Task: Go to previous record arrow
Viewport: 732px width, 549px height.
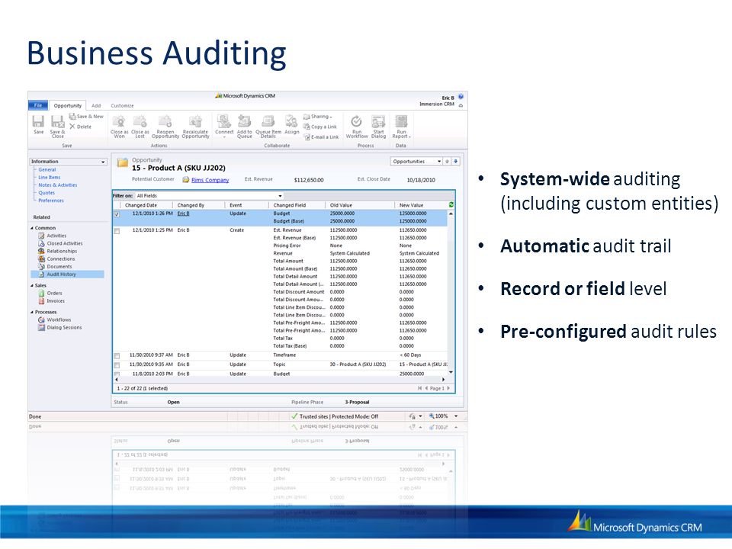Action: click(x=448, y=162)
